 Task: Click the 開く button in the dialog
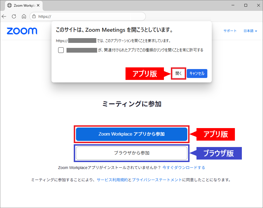click(178, 73)
